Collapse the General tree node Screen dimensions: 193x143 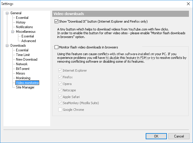[x=7, y=13]
